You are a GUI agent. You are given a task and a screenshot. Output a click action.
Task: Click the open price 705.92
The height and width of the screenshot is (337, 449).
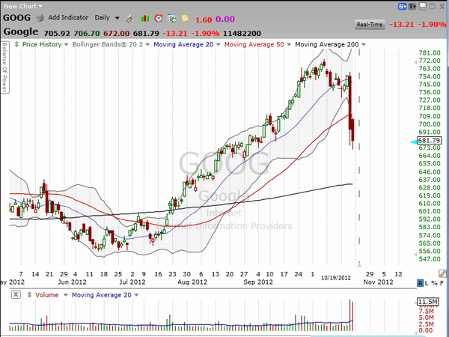(x=57, y=34)
